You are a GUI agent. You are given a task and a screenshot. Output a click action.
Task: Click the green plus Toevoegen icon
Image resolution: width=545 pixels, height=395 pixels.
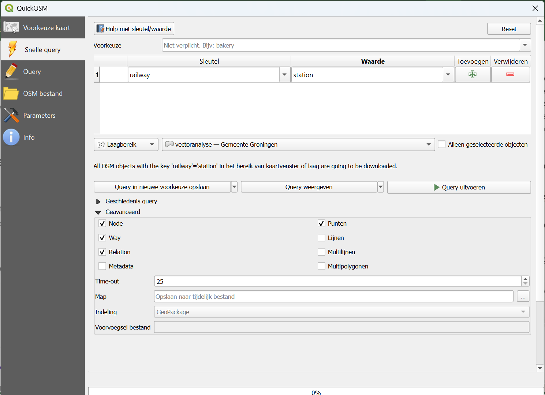[x=473, y=75]
